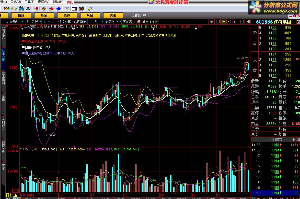
Task: Toggle the 移 move button
Action: (x=236, y=22)
